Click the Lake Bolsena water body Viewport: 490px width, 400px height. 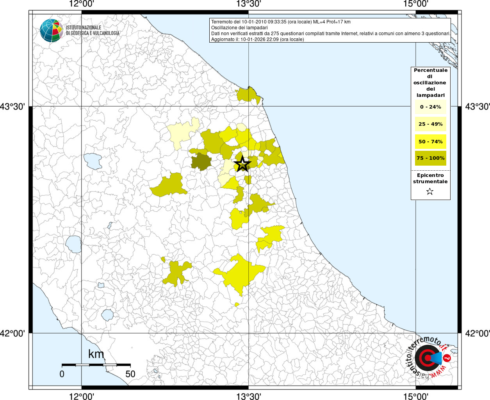point(73,244)
